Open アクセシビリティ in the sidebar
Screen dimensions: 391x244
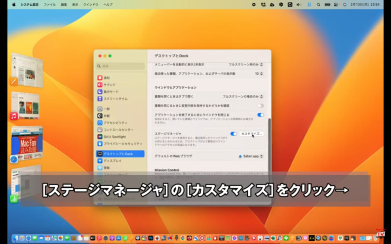pyautogui.click(x=120, y=123)
